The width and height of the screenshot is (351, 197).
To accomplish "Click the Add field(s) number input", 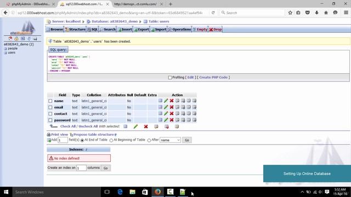I will 63,140.
